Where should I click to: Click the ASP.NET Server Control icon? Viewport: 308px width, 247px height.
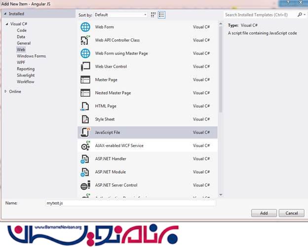coord(85,185)
